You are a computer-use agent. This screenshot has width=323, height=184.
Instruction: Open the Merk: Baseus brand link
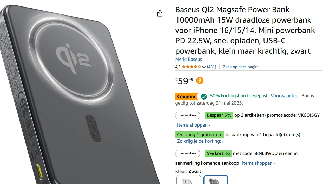[x=189, y=59]
